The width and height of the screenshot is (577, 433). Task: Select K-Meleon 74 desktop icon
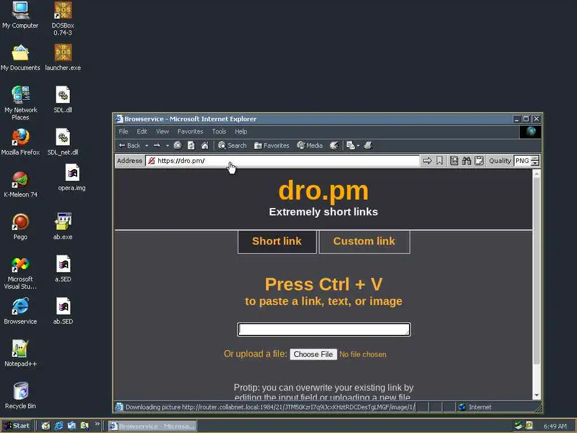(x=21, y=184)
